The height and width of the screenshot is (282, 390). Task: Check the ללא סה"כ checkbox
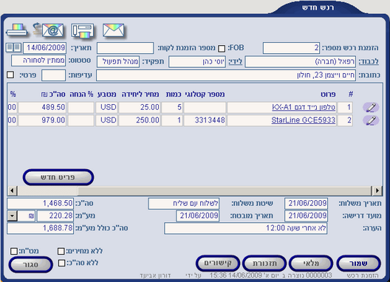(x=61, y=263)
